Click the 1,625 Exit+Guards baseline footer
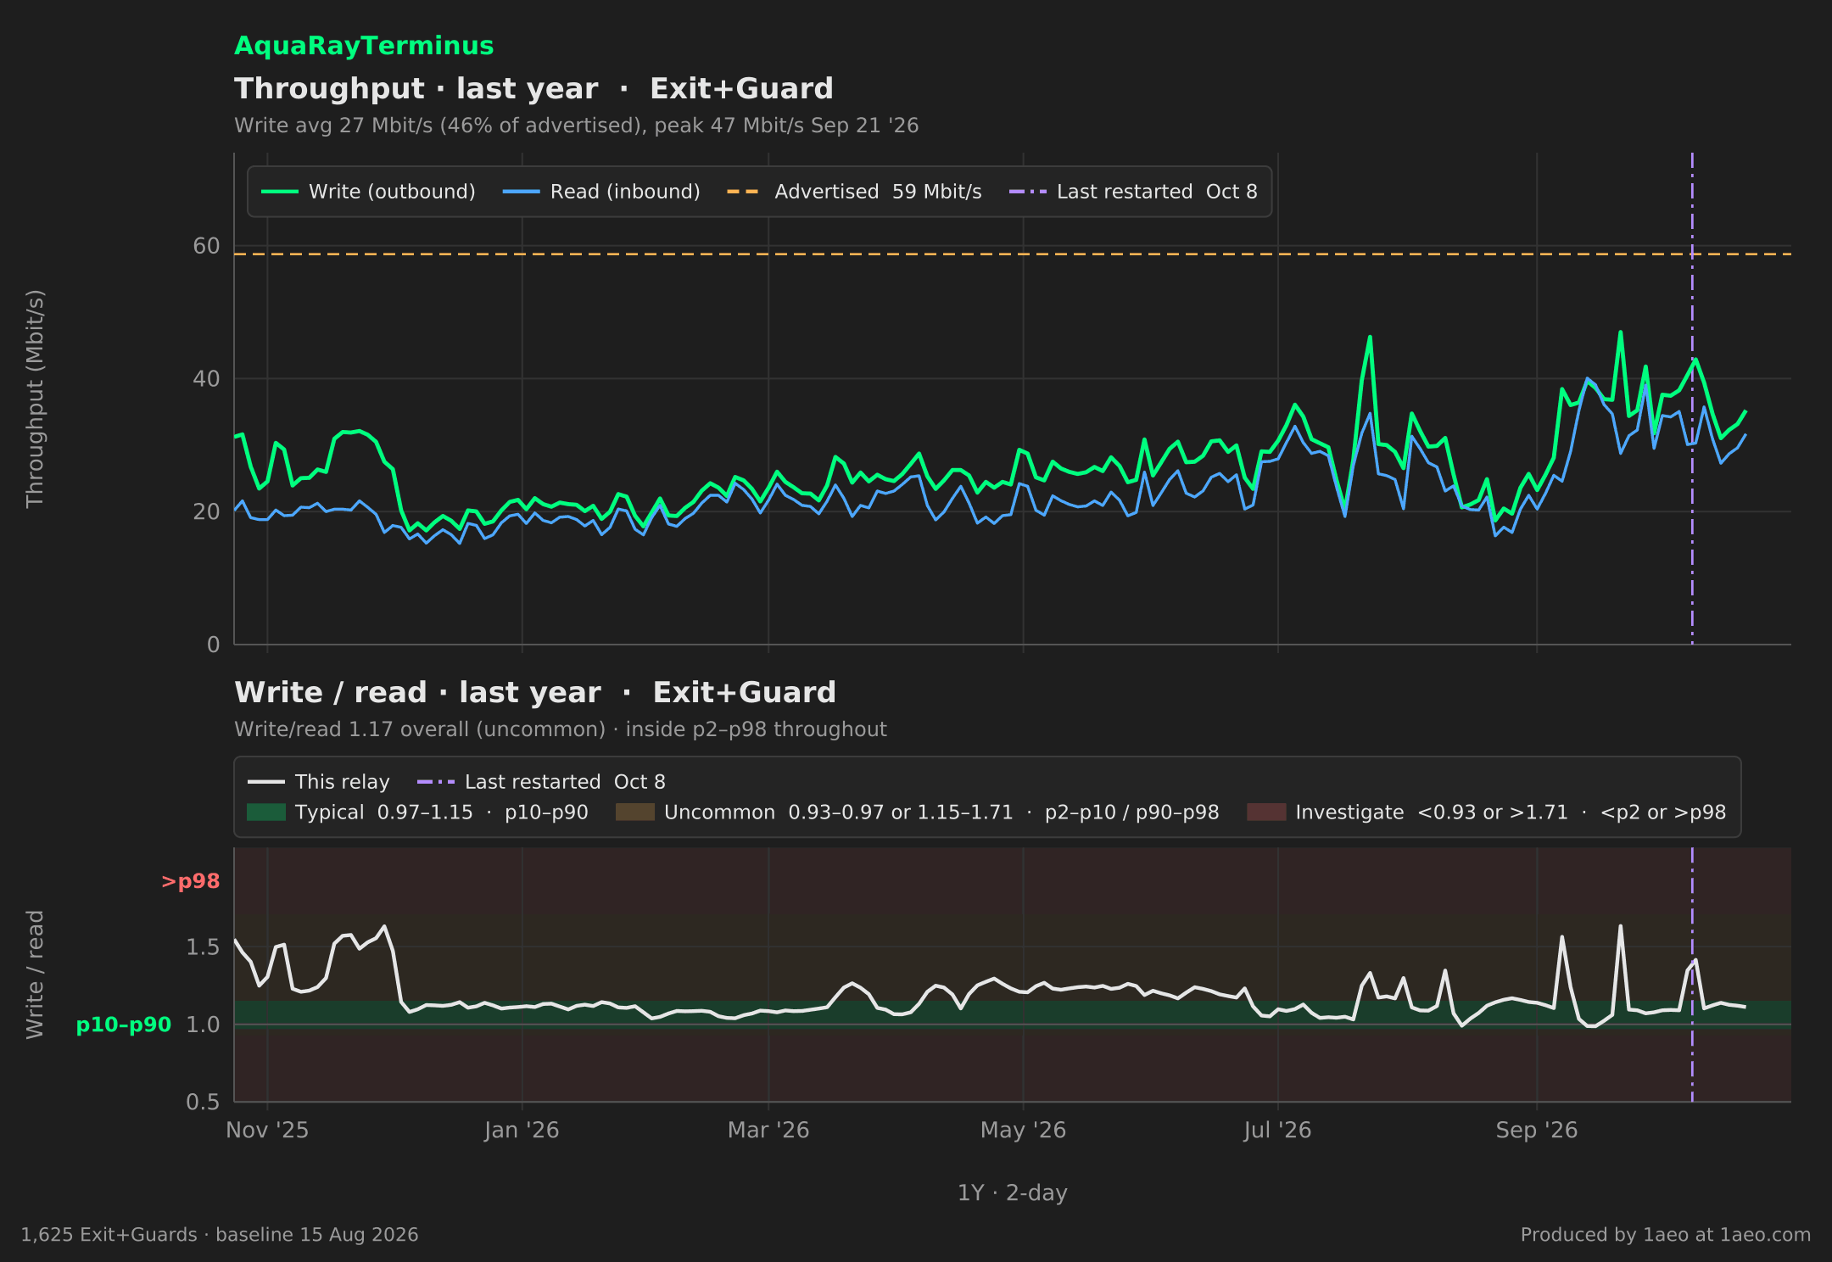 [x=220, y=1235]
